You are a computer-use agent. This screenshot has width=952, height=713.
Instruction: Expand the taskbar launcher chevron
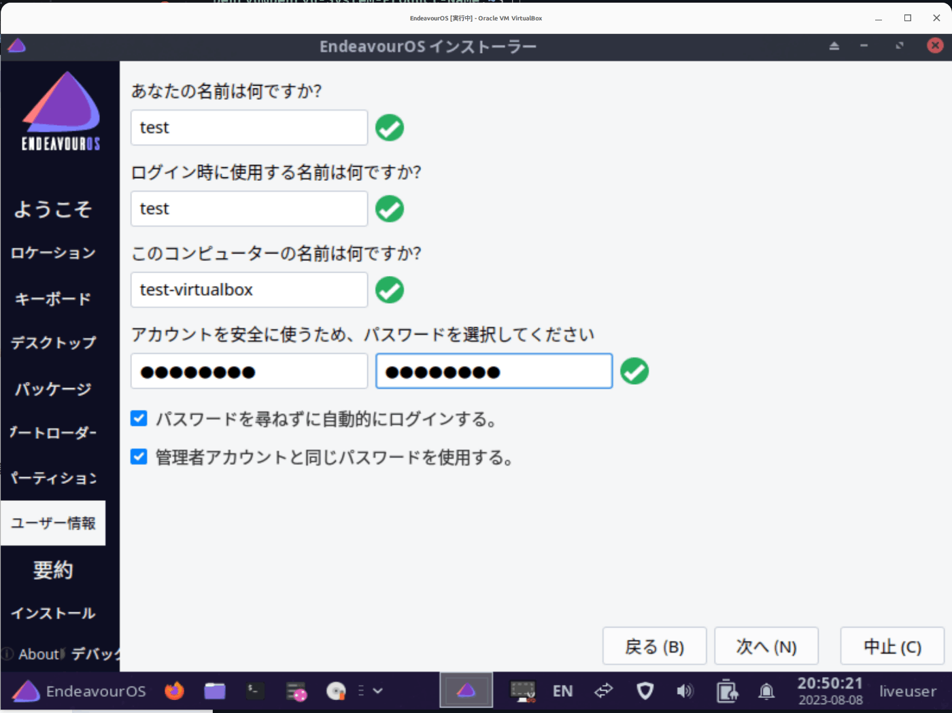378,691
